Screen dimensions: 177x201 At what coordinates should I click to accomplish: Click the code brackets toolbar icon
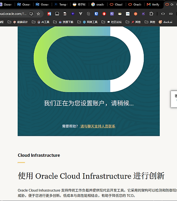[163, 14]
